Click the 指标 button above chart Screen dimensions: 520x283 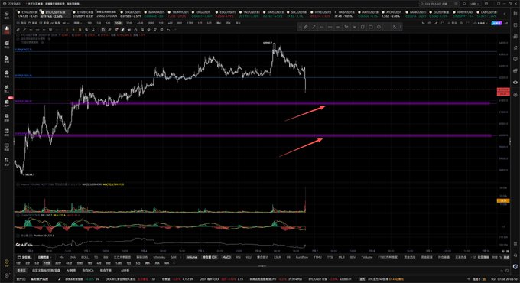pos(21,23)
